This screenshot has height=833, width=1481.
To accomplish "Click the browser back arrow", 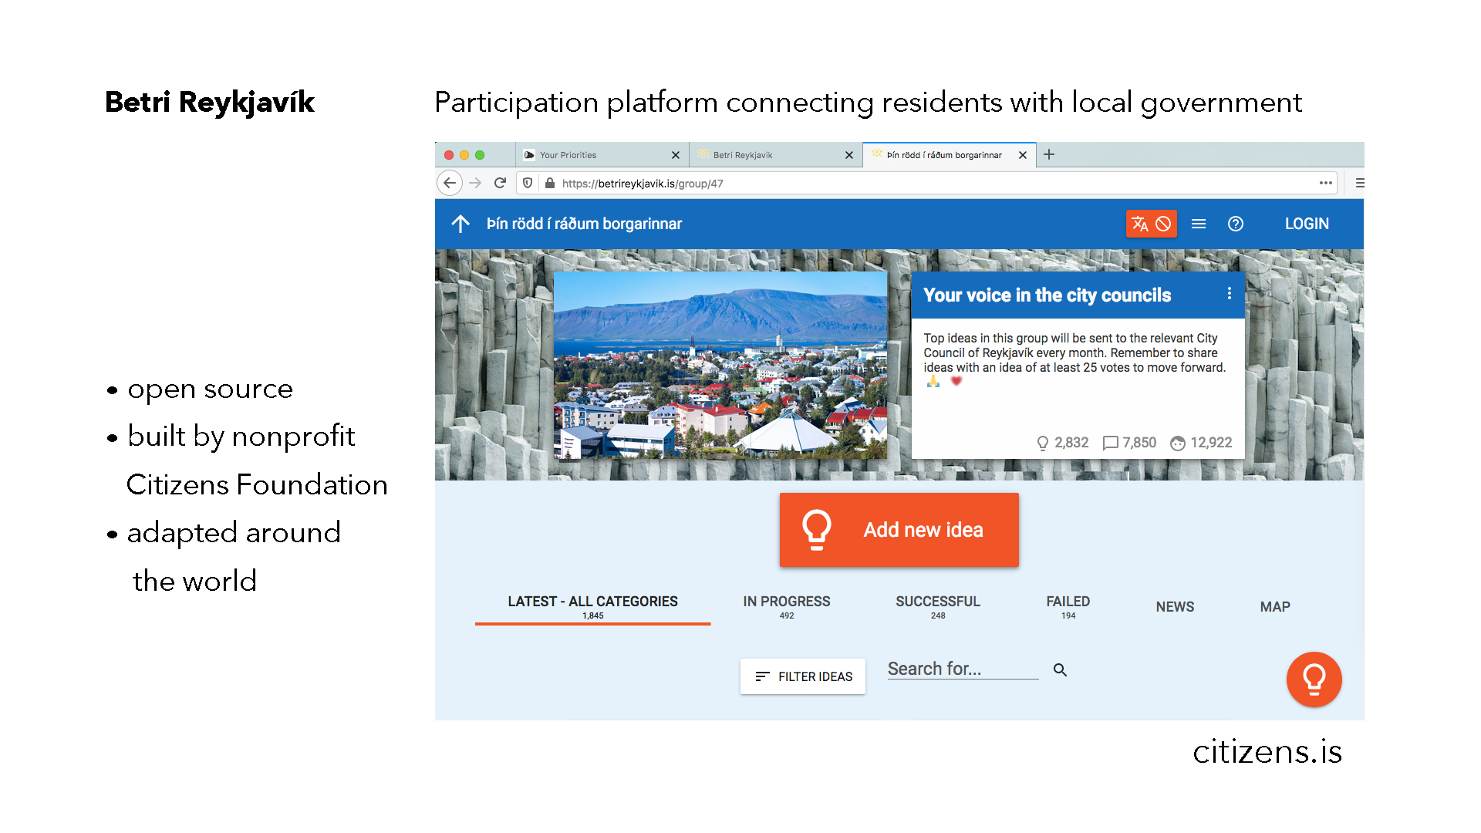I will (x=450, y=183).
